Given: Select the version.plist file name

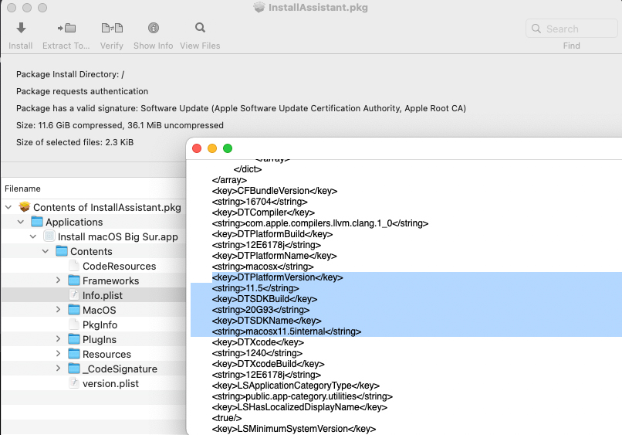Looking at the screenshot, I should 110,383.
